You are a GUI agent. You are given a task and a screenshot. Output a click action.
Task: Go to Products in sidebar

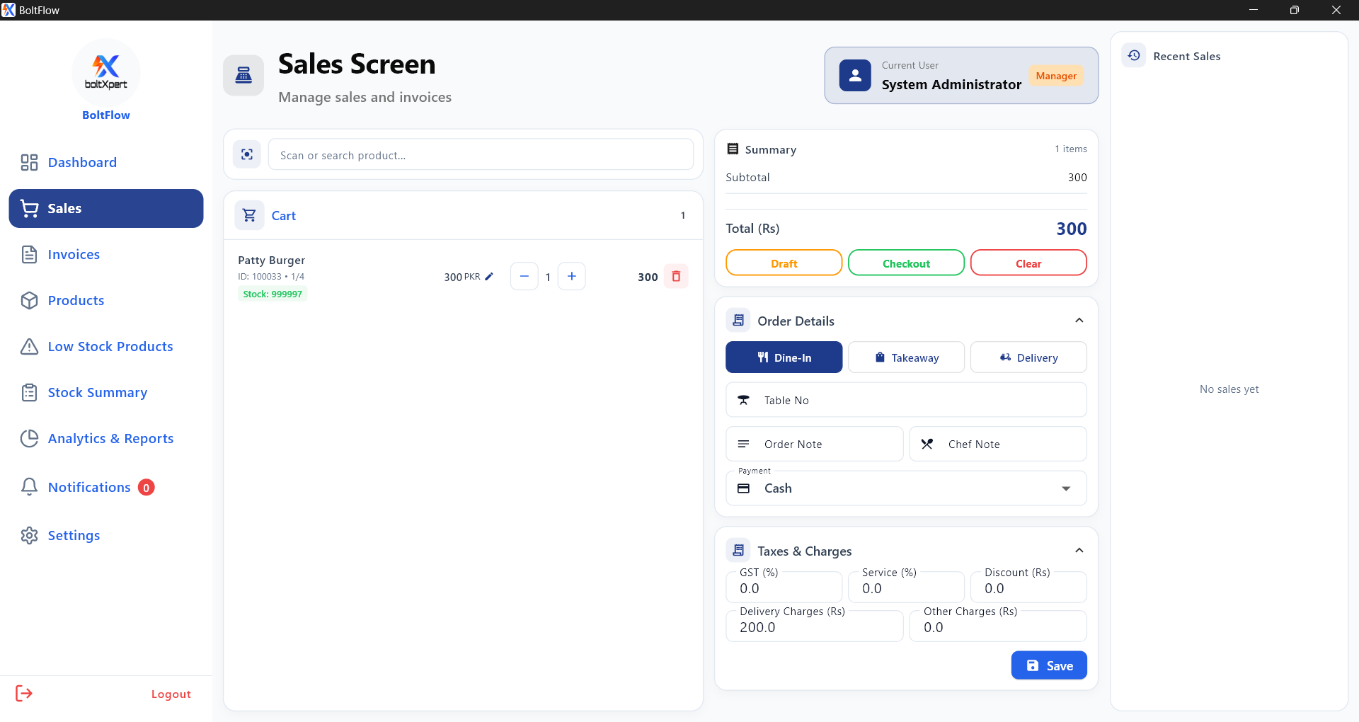coord(76,300)
